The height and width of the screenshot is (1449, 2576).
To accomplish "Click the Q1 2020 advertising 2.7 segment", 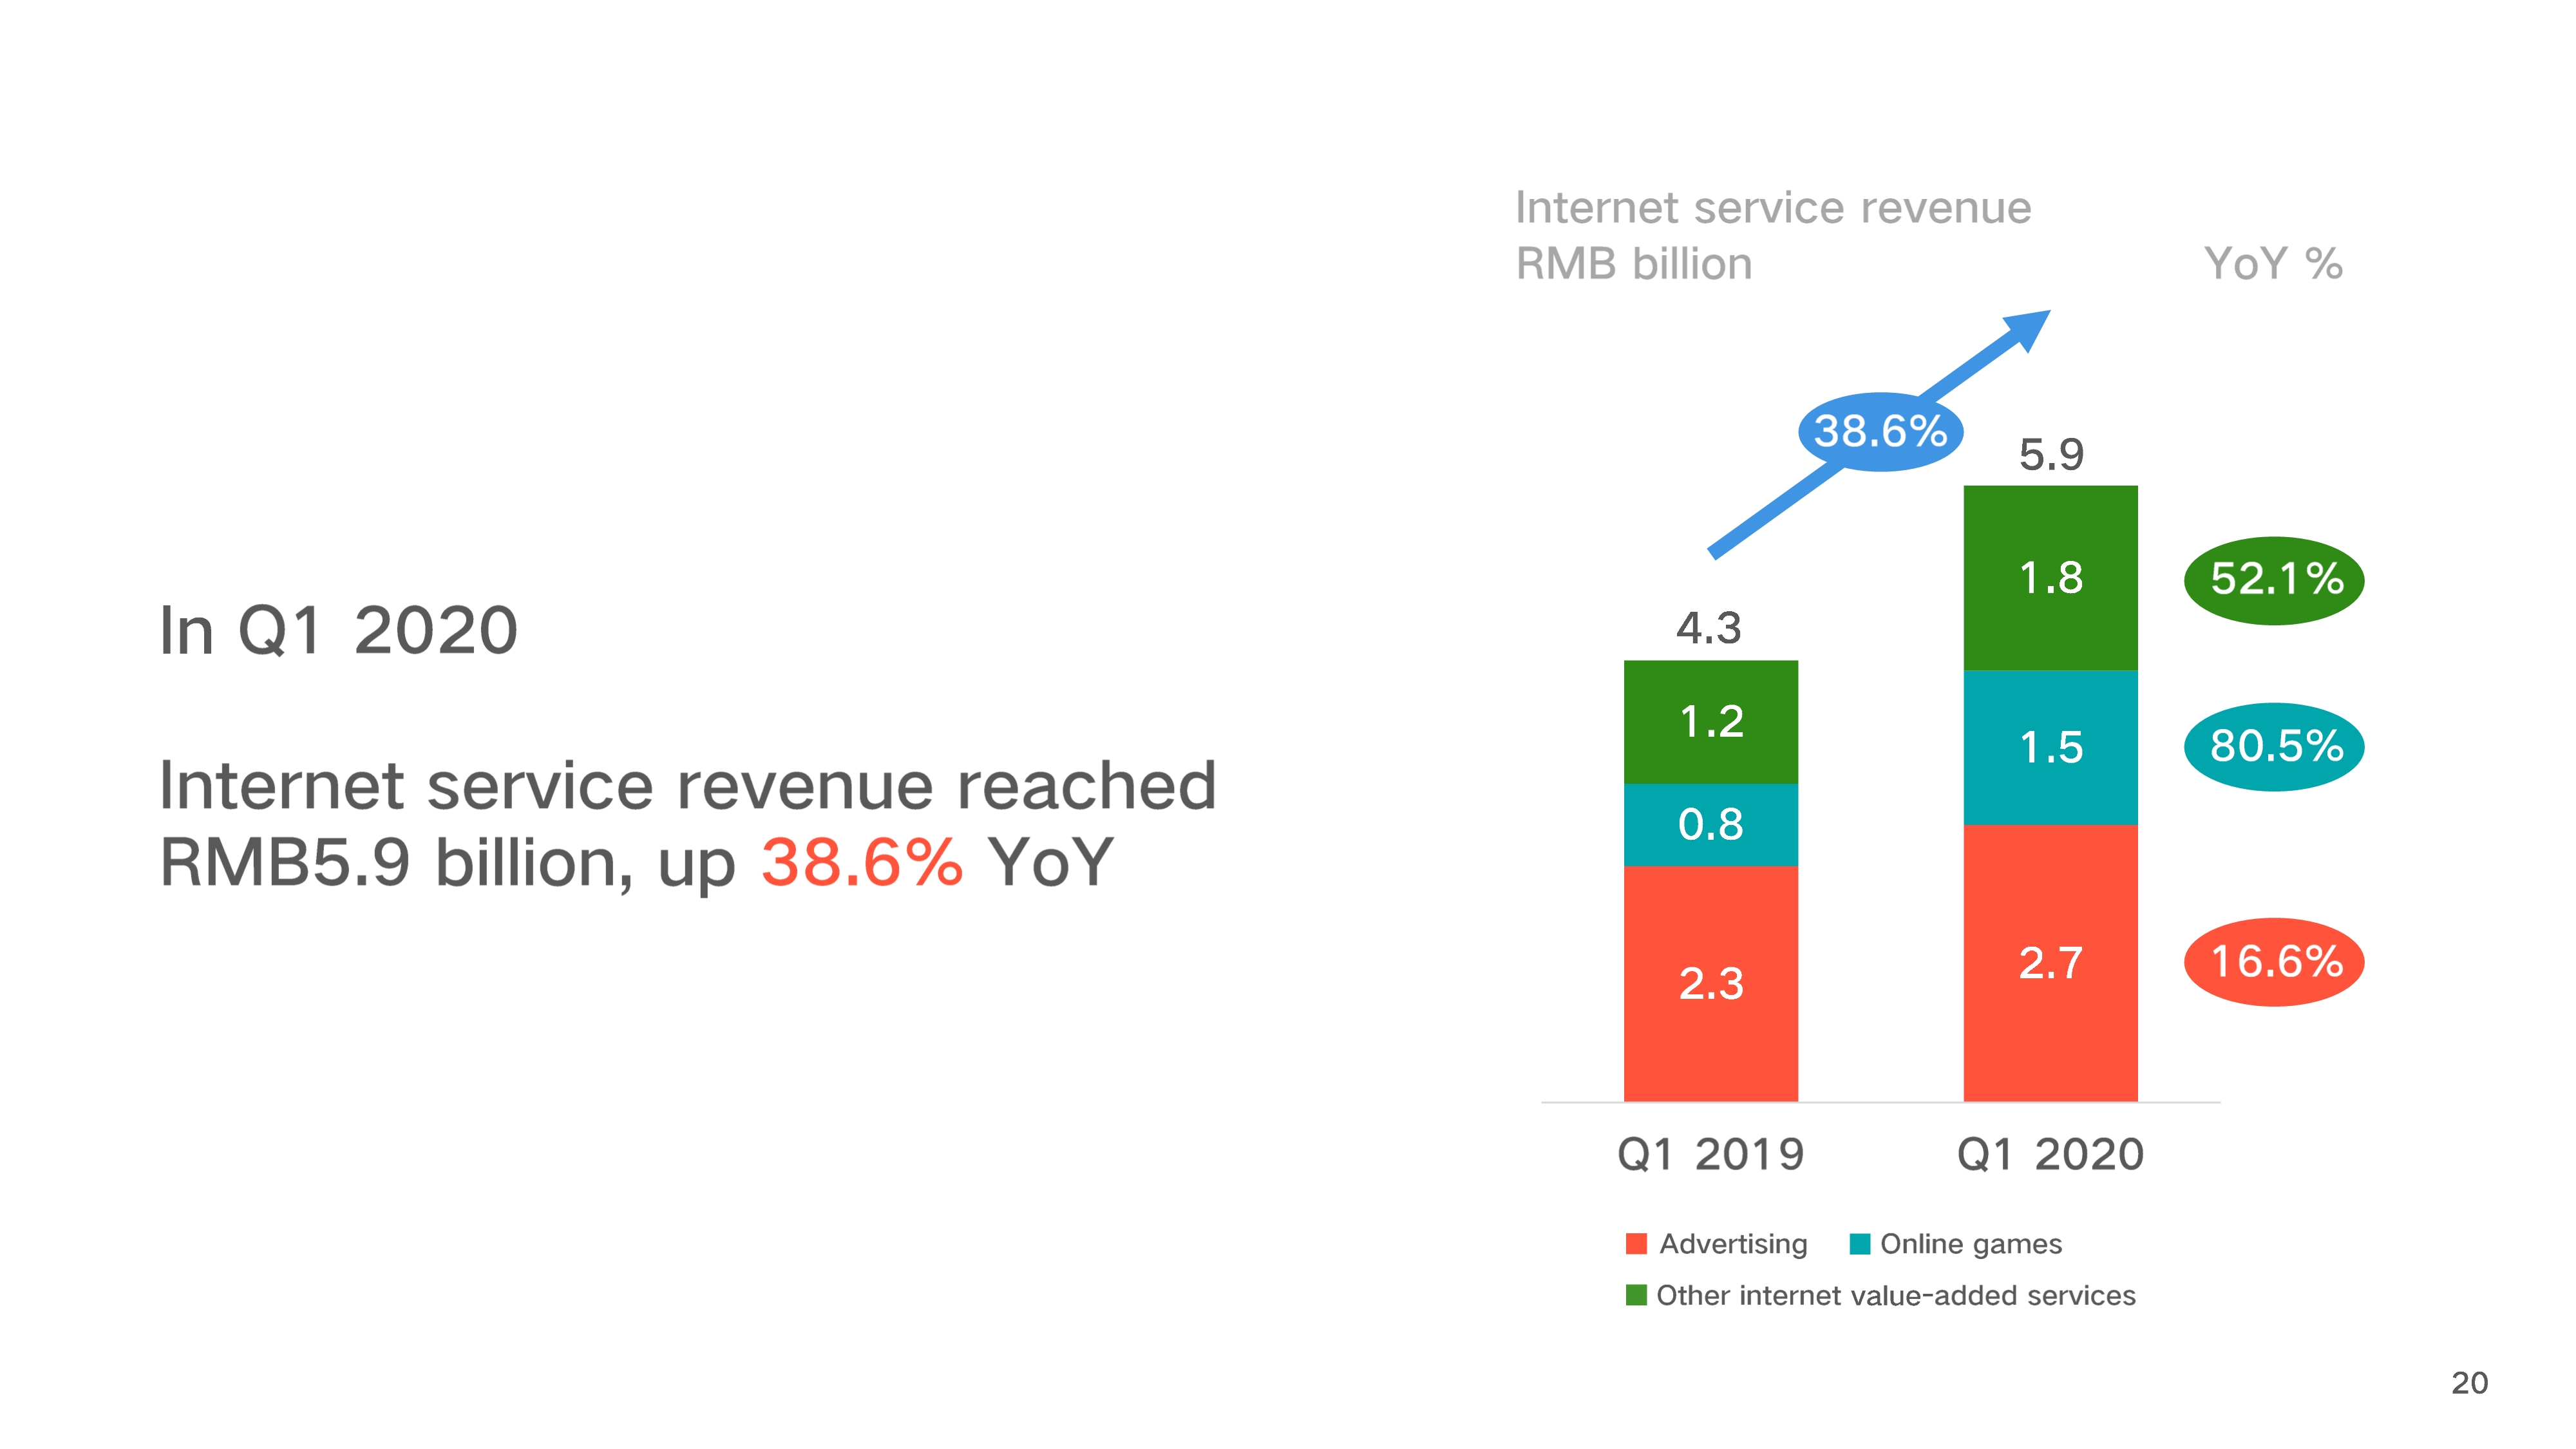I will pyautogui.click(x=2050, y=962).
